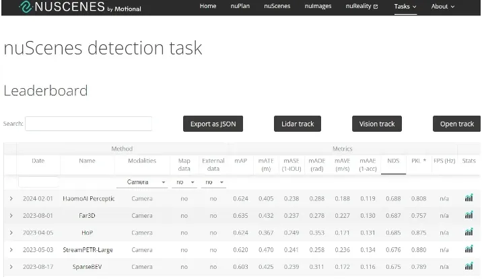Sort the table by NDS column
482x279 pixels.
393,161
